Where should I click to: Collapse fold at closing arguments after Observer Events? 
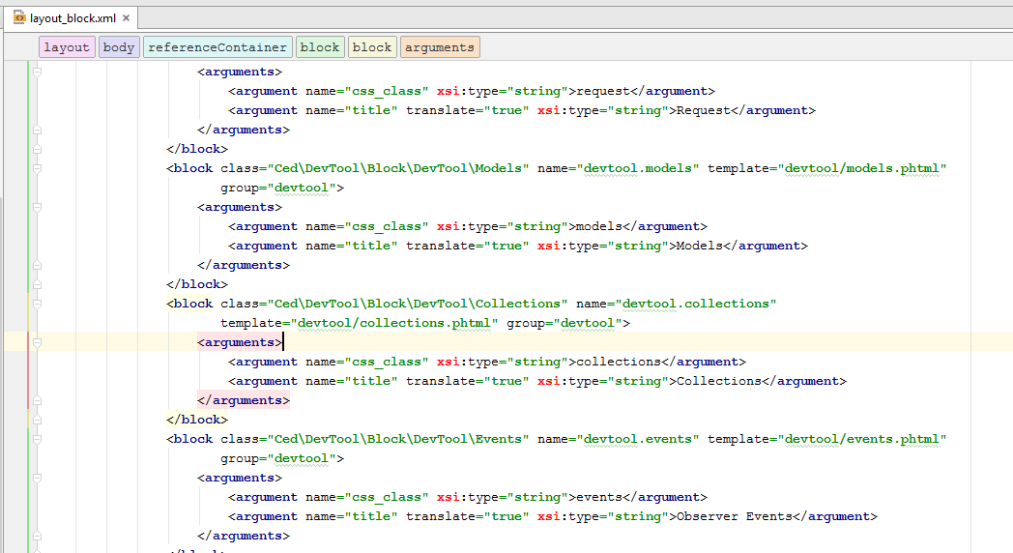coord(37,537)
